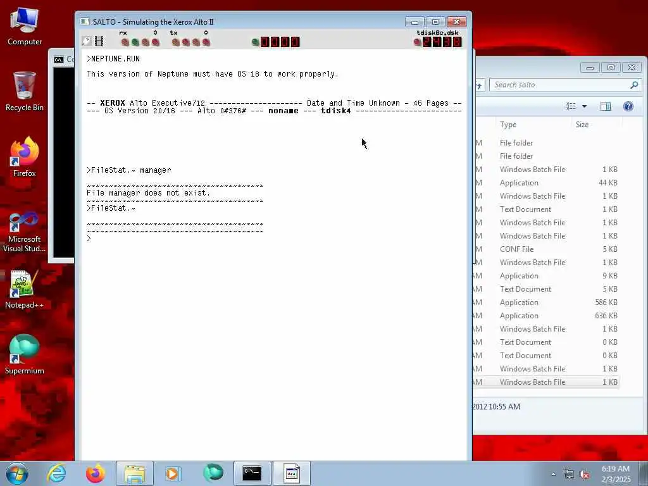Select the 9 KB Application row
648x486 pixels.
[546, 276]
